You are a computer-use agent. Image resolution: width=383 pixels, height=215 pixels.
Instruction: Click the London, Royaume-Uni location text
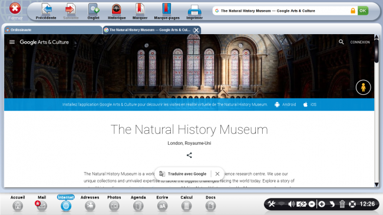point(189,143)
